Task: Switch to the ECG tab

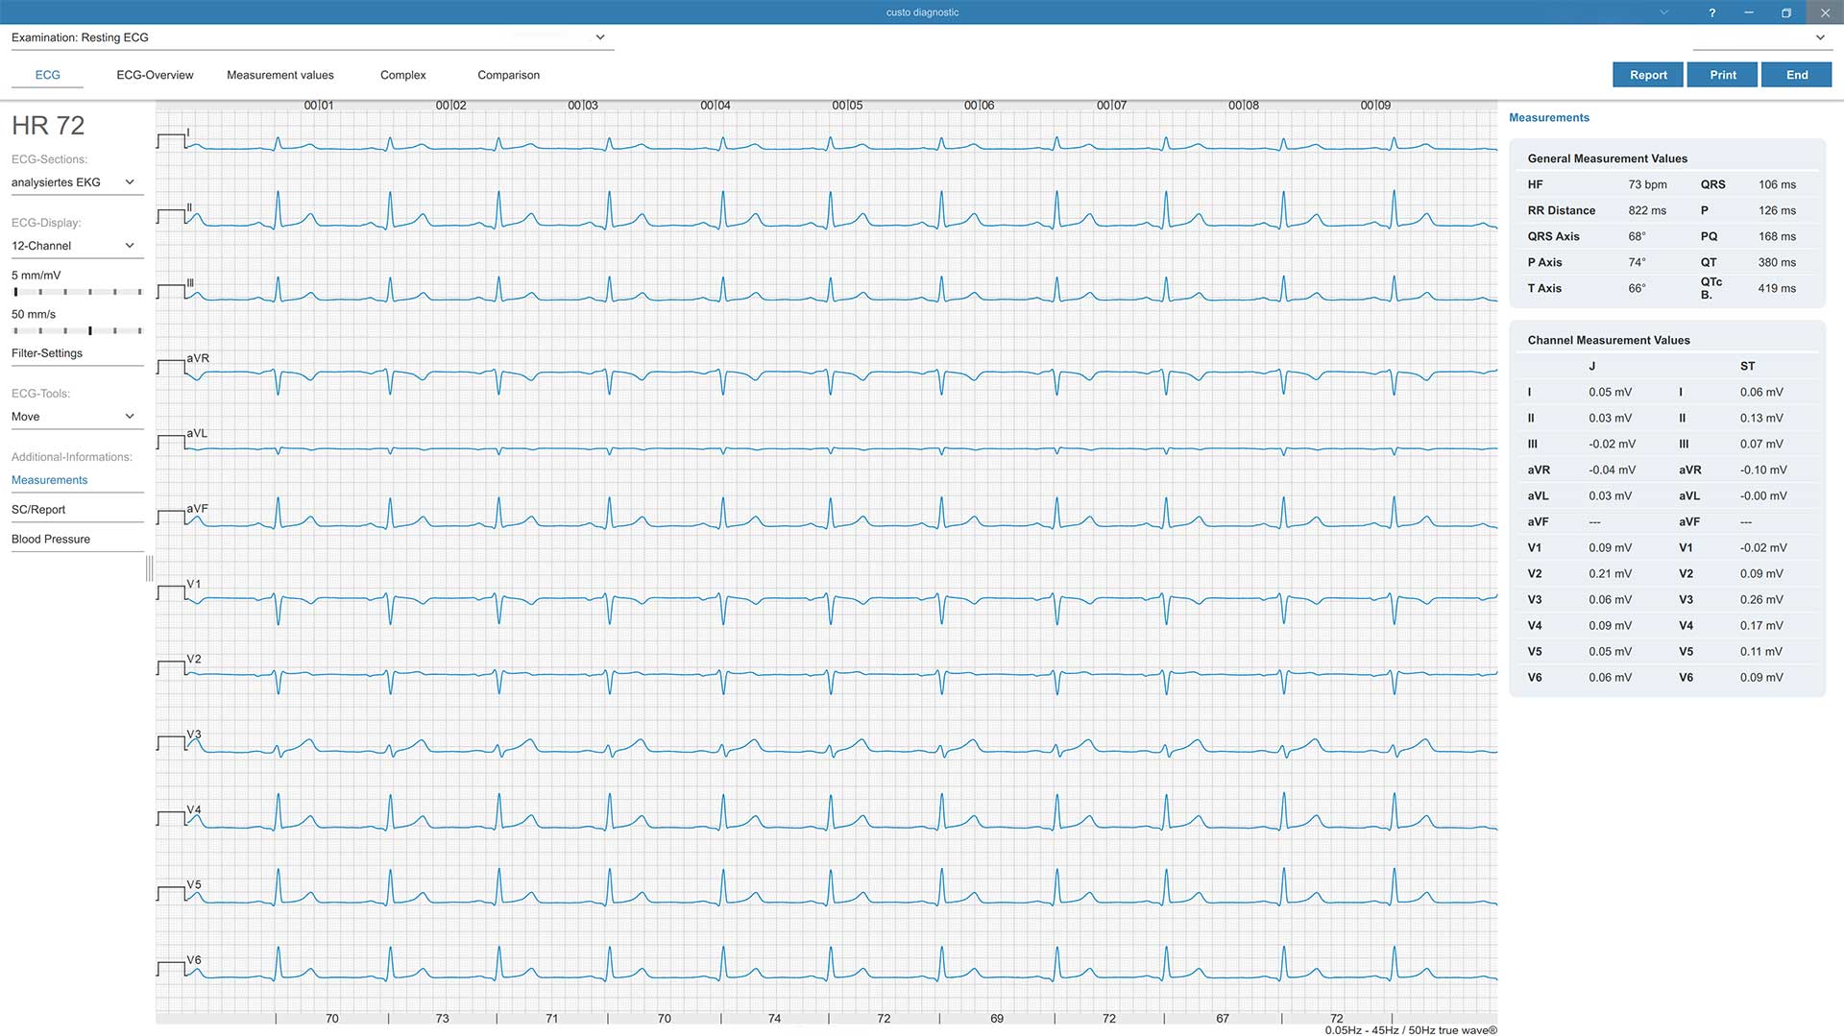Action: pyautogui.click(x=47, y=75)
